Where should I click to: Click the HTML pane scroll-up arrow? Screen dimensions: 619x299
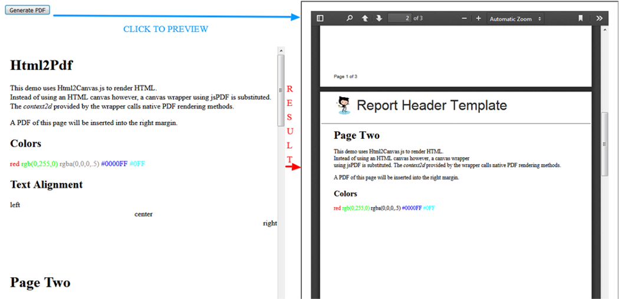point(281,51)
